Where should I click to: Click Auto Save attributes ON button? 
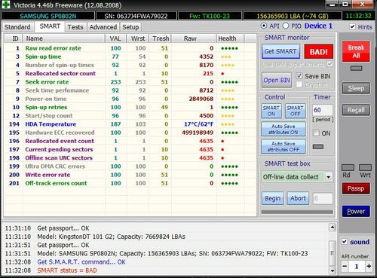[284, 129]
